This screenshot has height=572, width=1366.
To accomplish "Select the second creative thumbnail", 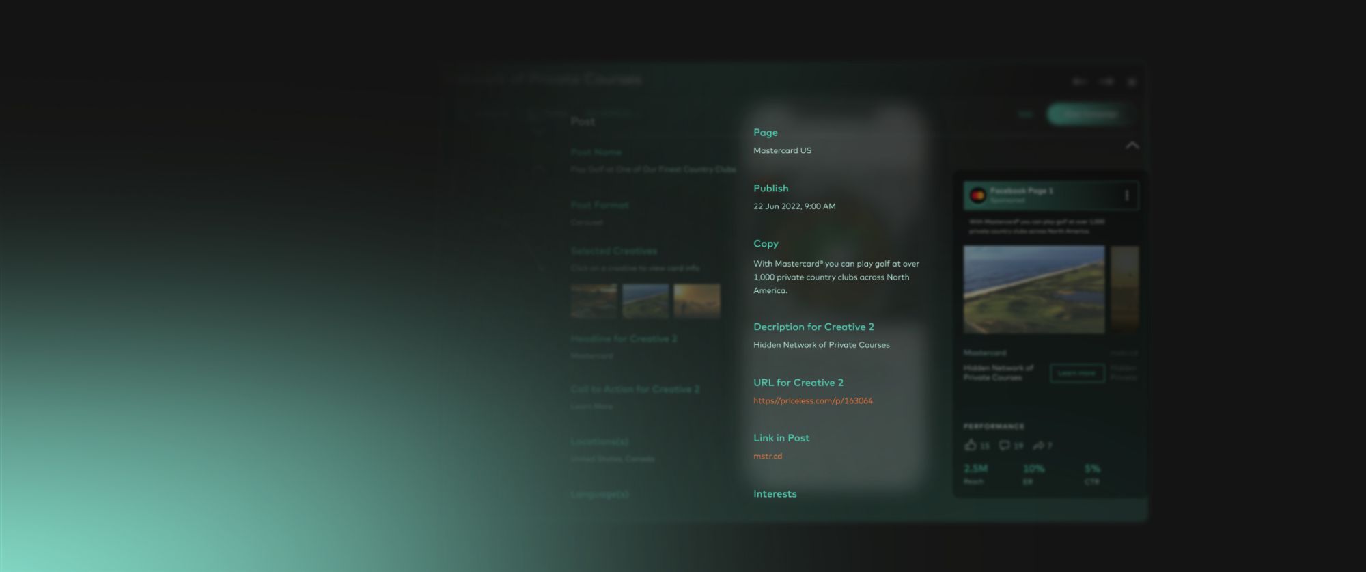I will (645, 301).
